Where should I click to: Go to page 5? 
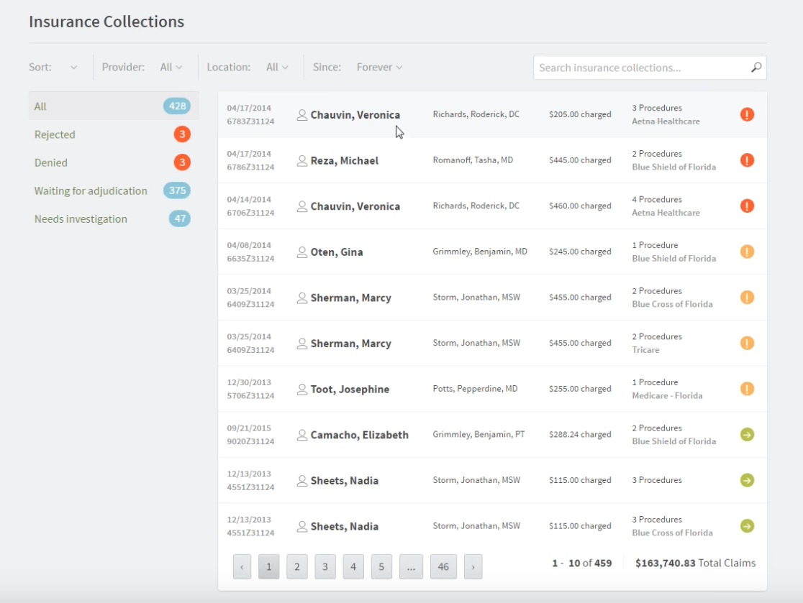pyautogui.click(x=381, y=566)
